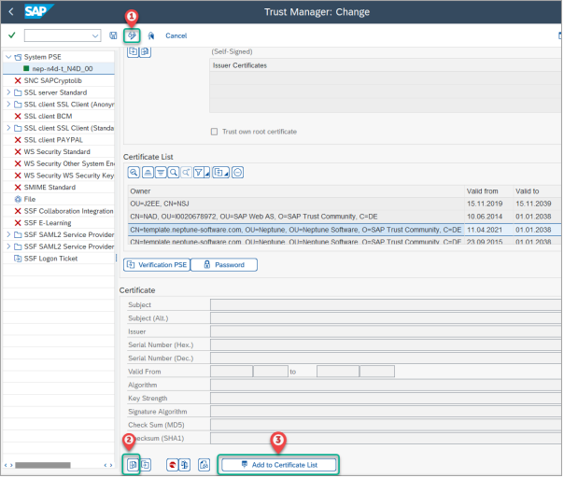The width and height of the screenshot is (564, 478).
Task: Expand the SSL server Standard node
Action: coord(8,92)
